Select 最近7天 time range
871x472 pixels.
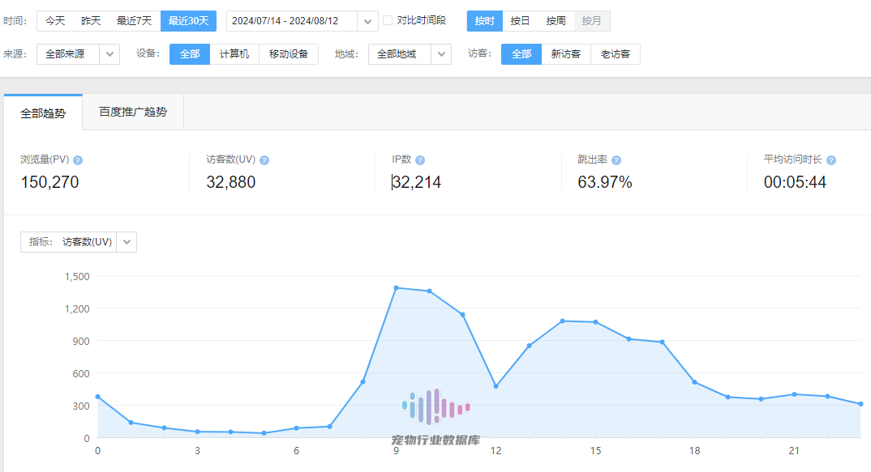(134, 21)
